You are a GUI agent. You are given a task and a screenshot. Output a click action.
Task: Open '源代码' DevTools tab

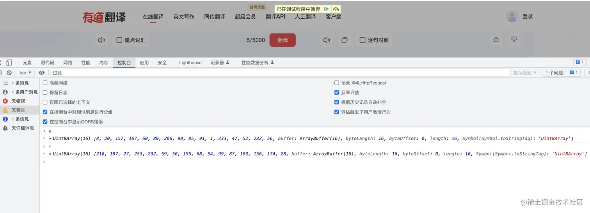coord(48,63)
